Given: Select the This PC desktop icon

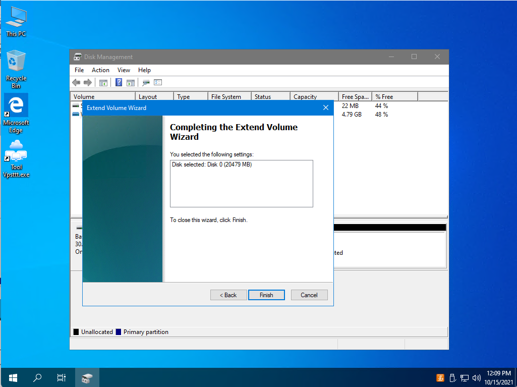Looking at the screenshot, I should pos(16,22).
